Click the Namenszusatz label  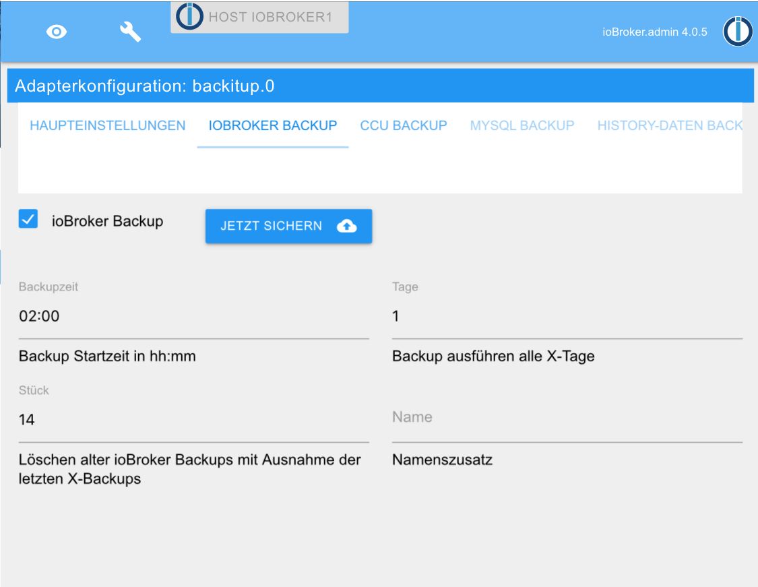(x=442, y=460)
